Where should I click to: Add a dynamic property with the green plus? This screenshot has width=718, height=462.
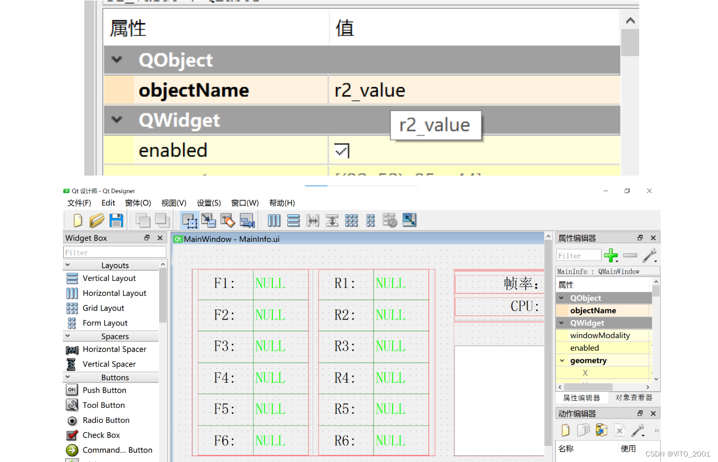click(611, 255)
